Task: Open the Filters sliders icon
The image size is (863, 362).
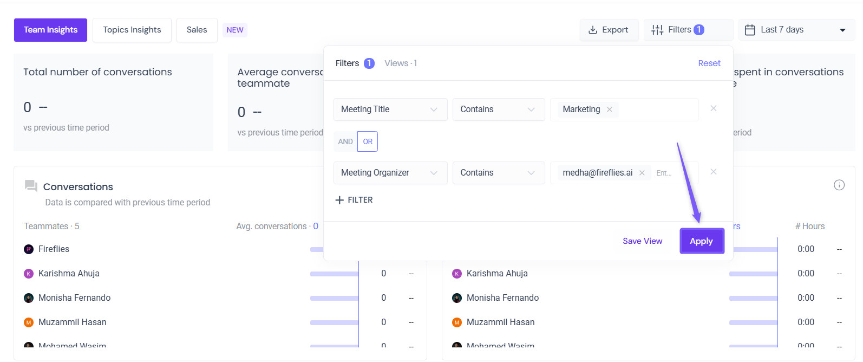Action: pos(657,30)
